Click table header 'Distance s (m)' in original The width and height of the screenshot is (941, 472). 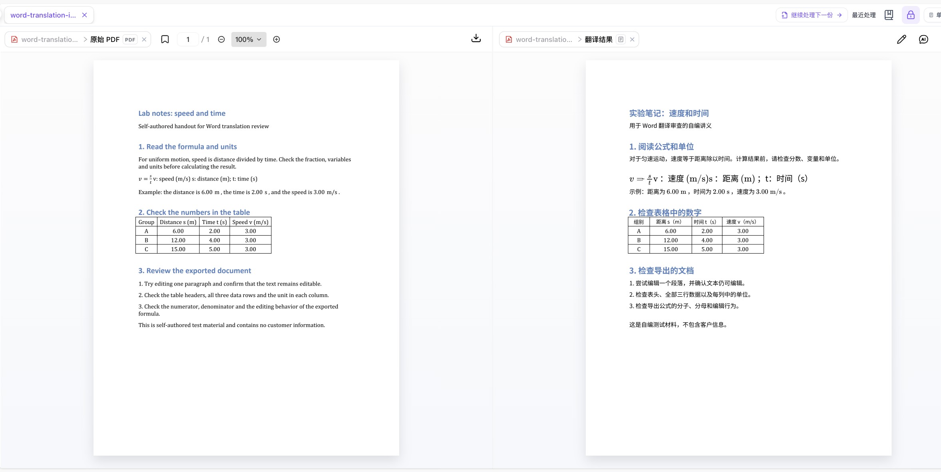tap(178, 222)
